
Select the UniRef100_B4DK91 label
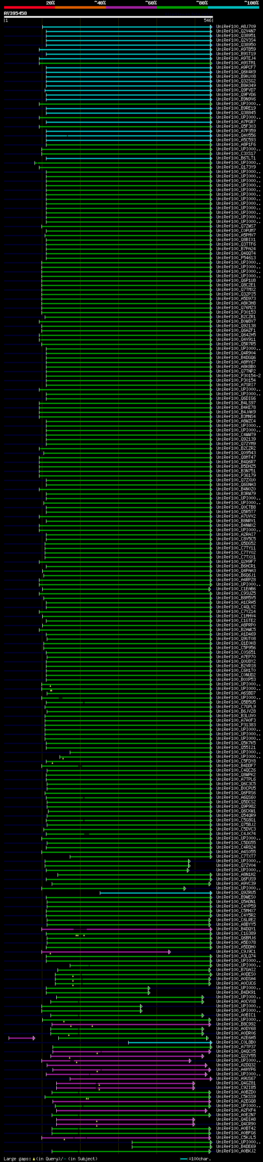[235, 993]
